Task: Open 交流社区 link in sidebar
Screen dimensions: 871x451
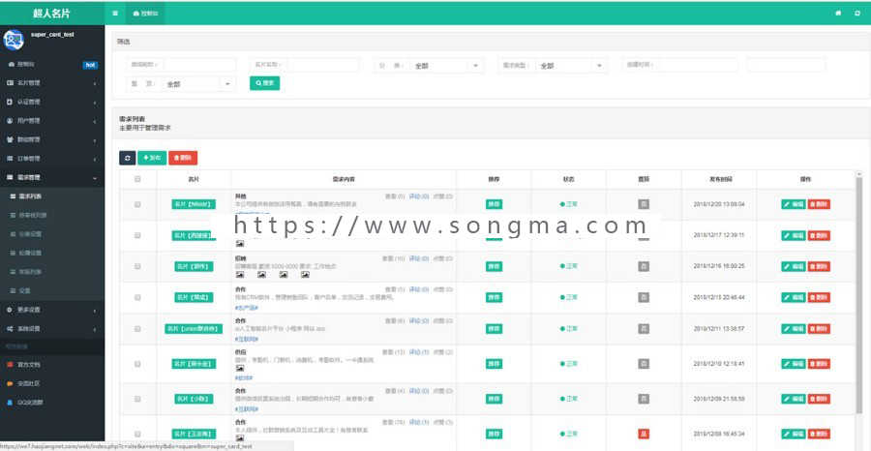Action: click(52, 383)
